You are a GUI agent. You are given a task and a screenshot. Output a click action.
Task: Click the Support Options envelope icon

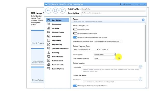coord(49,69)
